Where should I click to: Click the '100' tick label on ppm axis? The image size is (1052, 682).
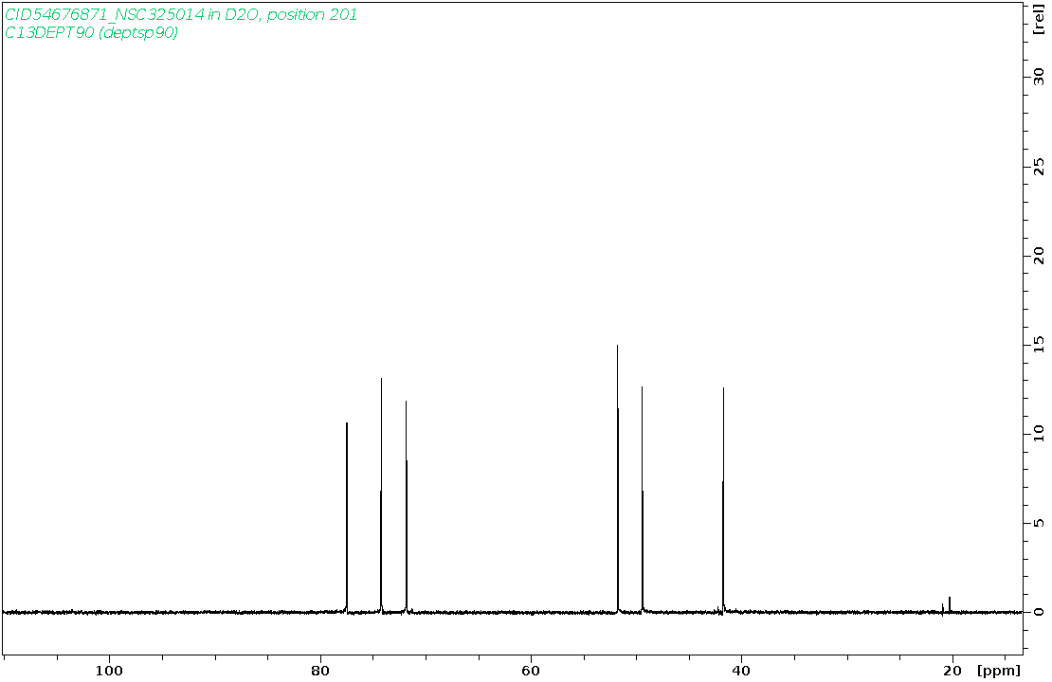(109, 670)
